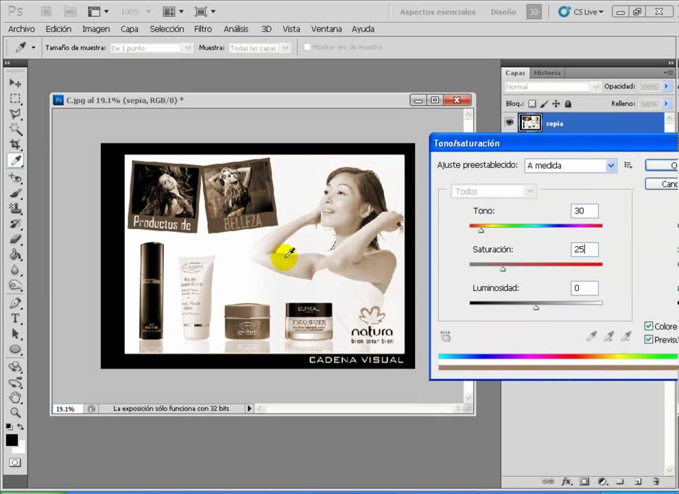Select the Zoom tool
Viewport: 679px width, 494px height.
[x=15, y=412]
